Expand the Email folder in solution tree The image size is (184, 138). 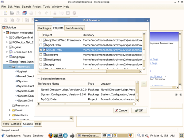(x=10, y=110)
